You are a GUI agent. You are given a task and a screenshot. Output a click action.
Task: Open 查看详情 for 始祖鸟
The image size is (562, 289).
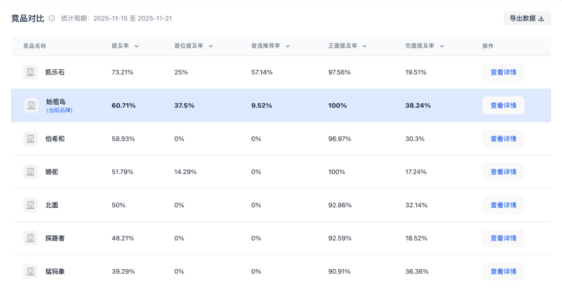tap(503, 105)
